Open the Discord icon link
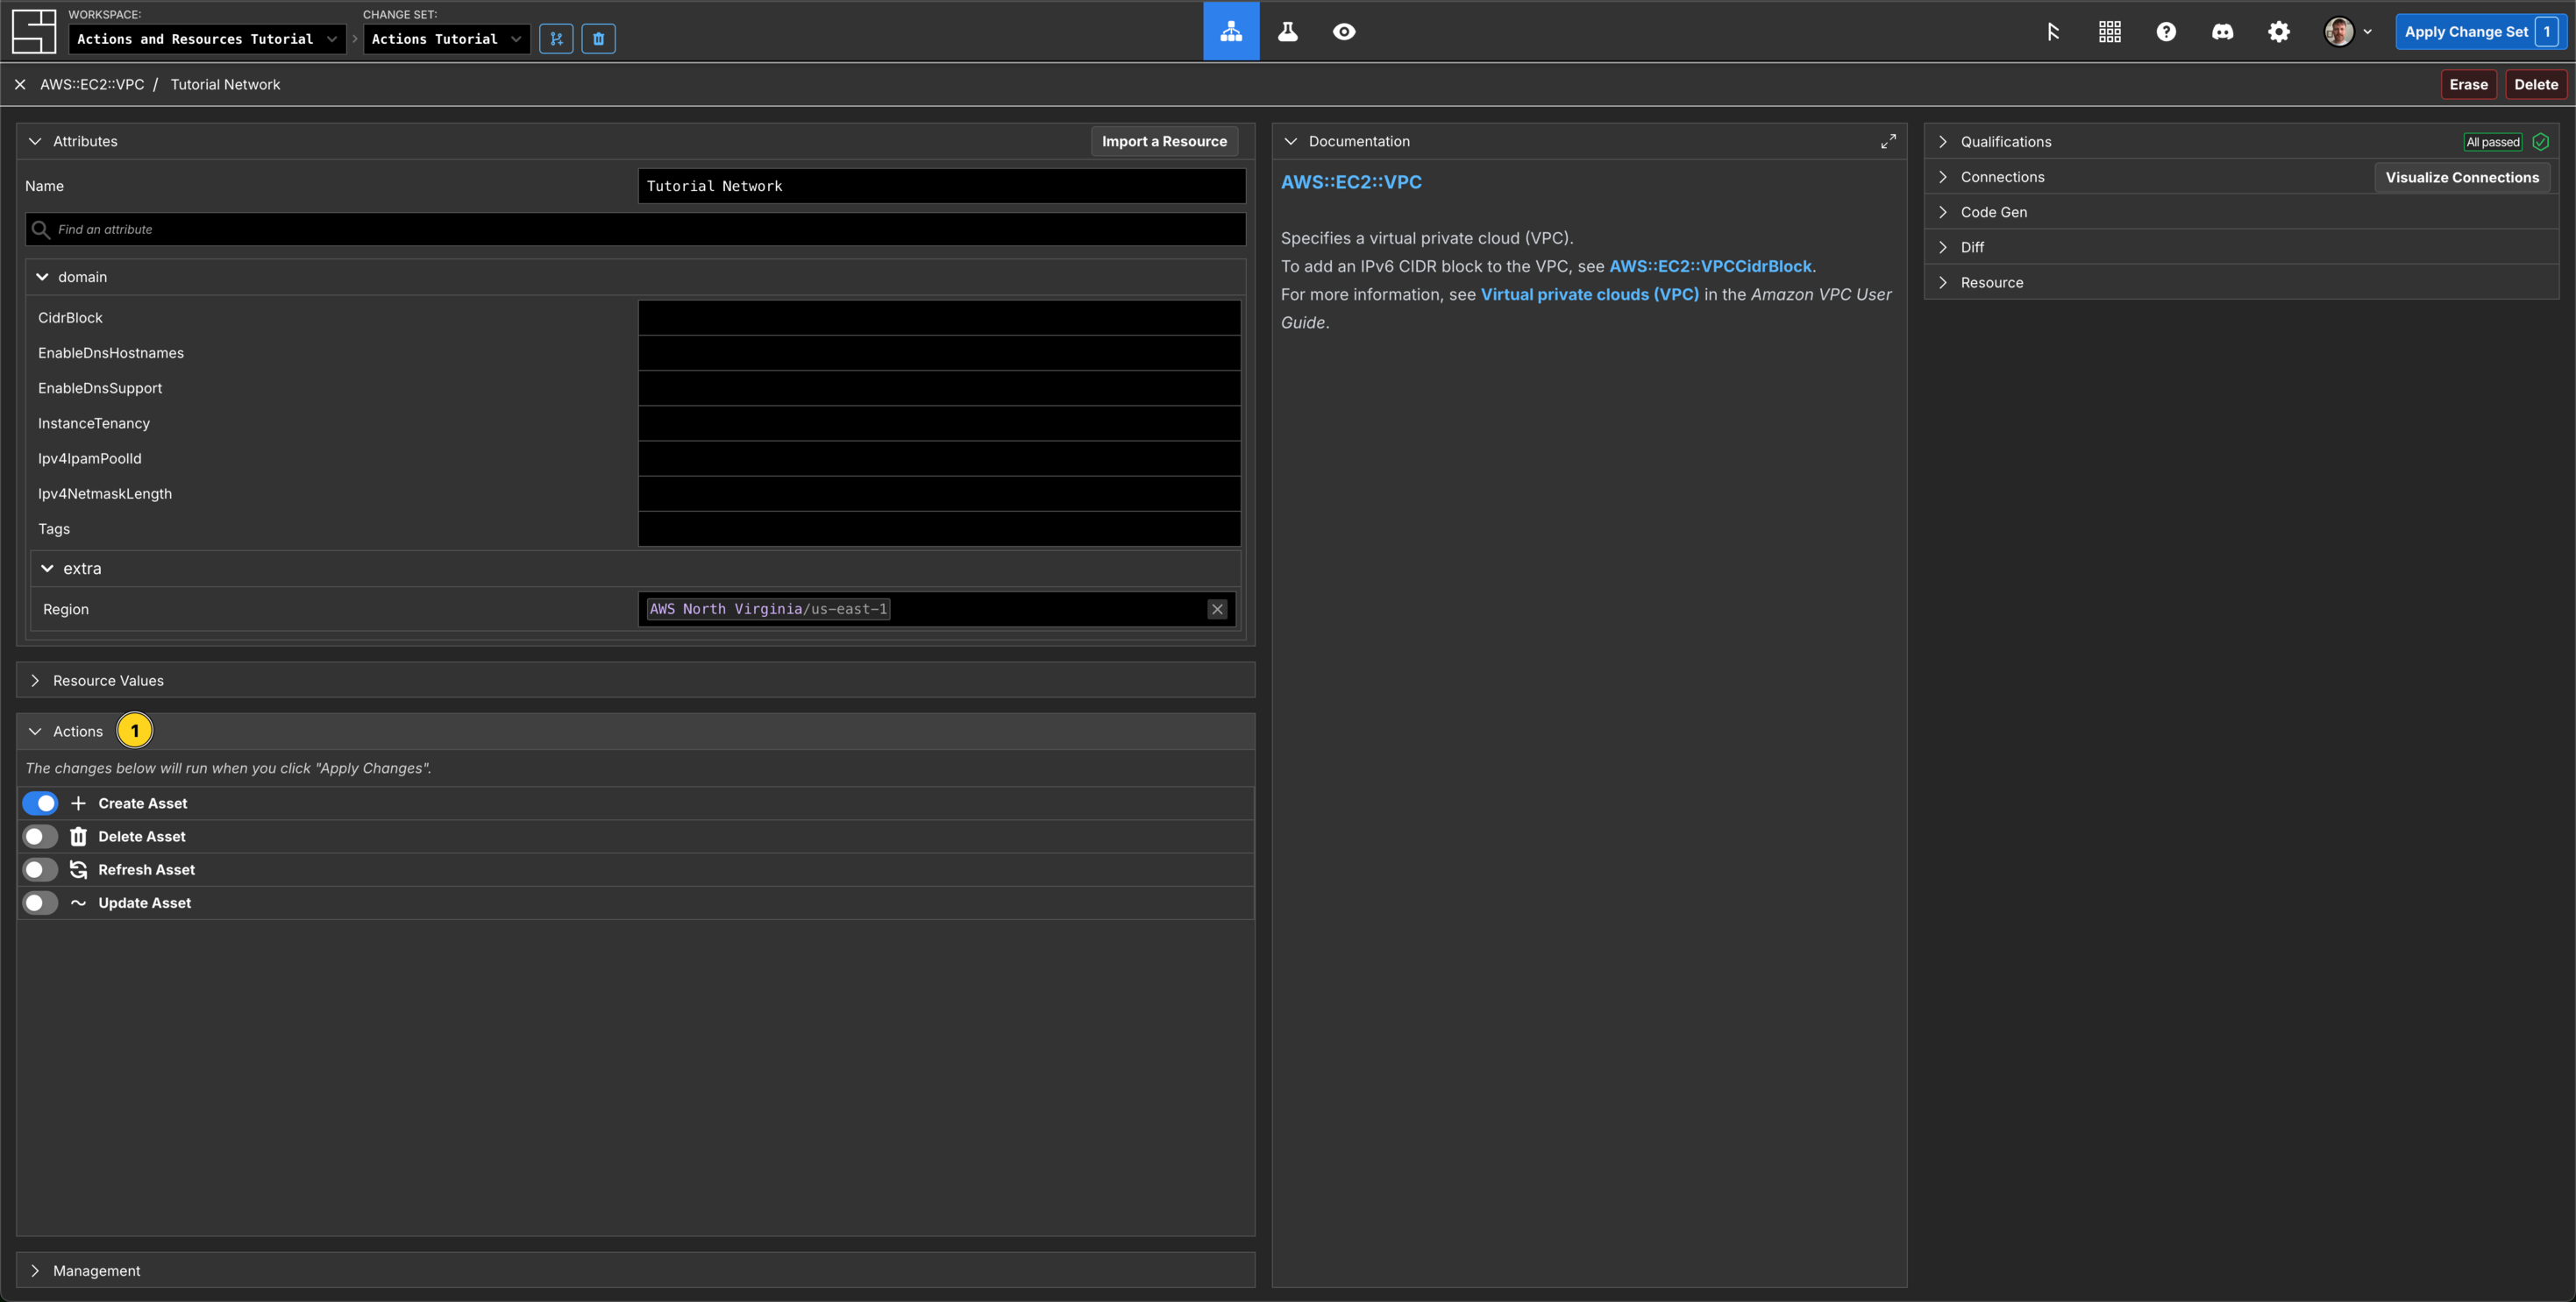 pos(2222,32)
